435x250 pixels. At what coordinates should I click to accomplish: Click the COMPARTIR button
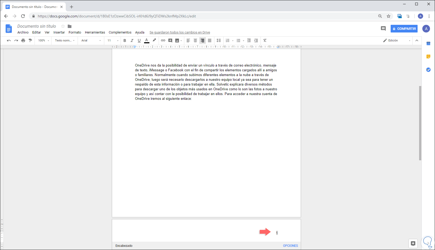[404, 29]
